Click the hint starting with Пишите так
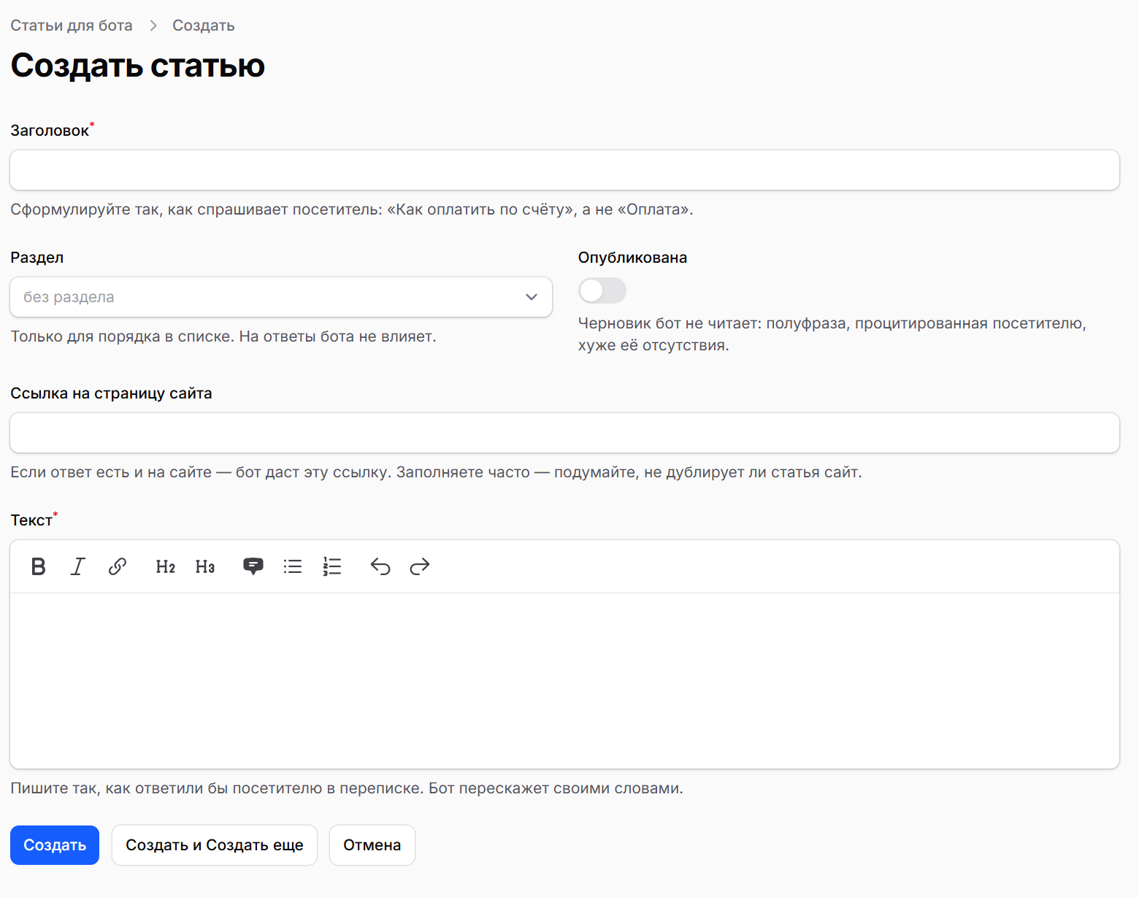The height and width of the screenshot is (897, 1139). (x=347, y=788)
